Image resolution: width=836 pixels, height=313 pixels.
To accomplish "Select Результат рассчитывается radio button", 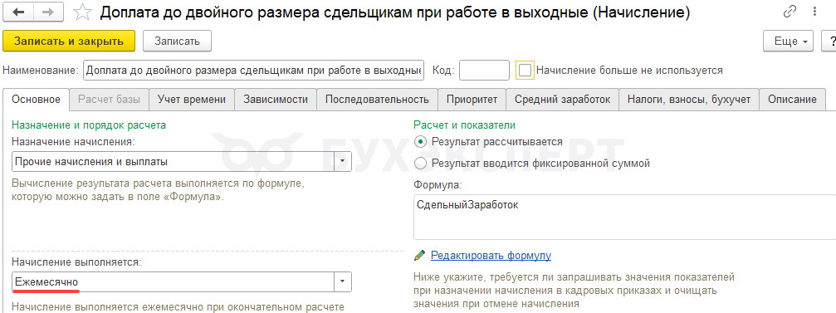I will [421, 142].
